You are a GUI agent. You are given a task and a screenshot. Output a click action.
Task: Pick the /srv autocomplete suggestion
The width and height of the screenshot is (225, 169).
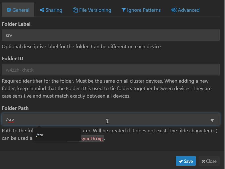click(40, 135)
